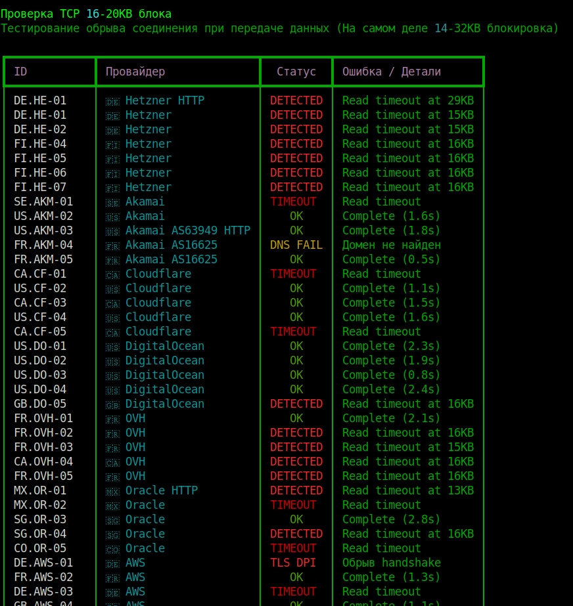
Task: Click the SG flag glyph in the SG.OR-04 row
Action: [x=112, y=535]
